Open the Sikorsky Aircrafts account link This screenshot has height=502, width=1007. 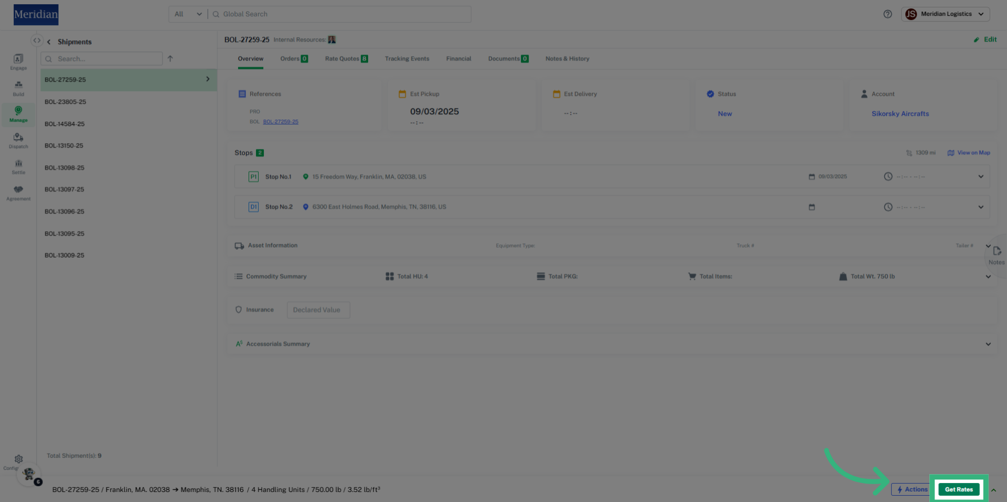click(900, 114)
